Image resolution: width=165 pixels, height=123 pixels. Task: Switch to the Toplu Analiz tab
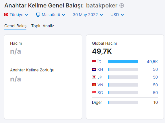43,26
